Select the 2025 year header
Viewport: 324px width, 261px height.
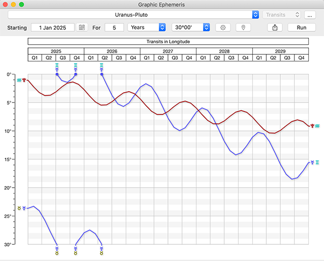(56, 51)
